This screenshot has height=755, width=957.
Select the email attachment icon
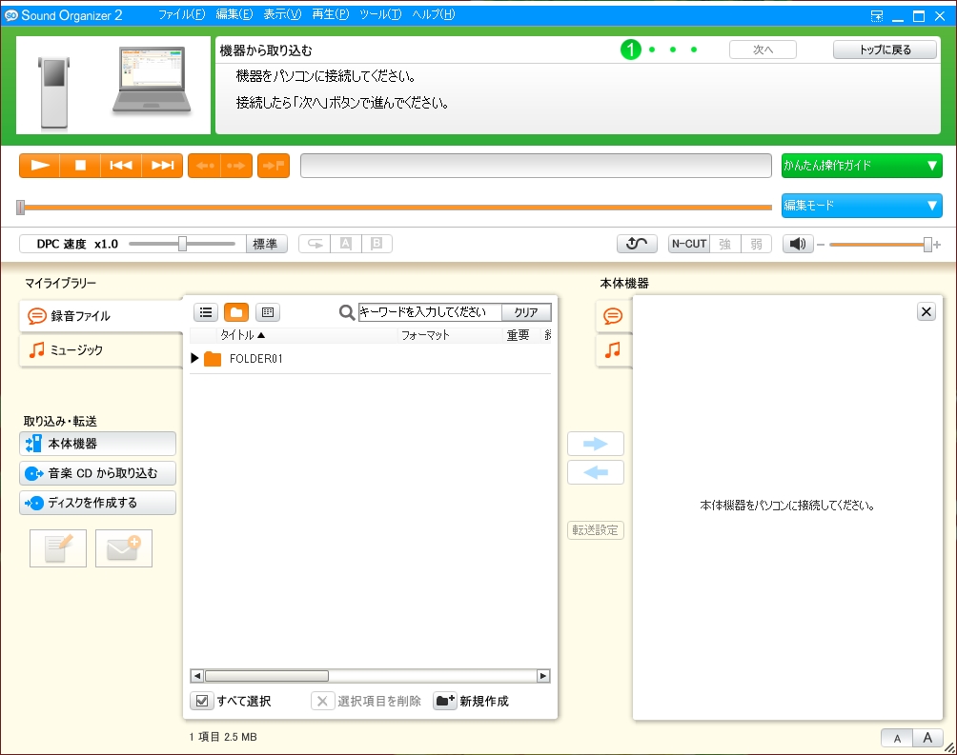(x=123, y=547)
